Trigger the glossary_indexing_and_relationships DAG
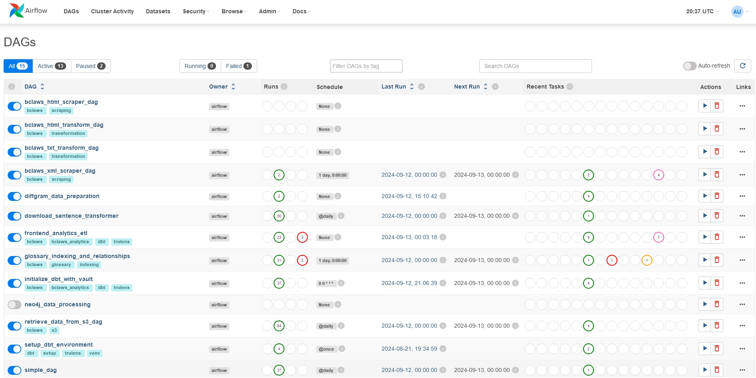 [x=705, y=260]
